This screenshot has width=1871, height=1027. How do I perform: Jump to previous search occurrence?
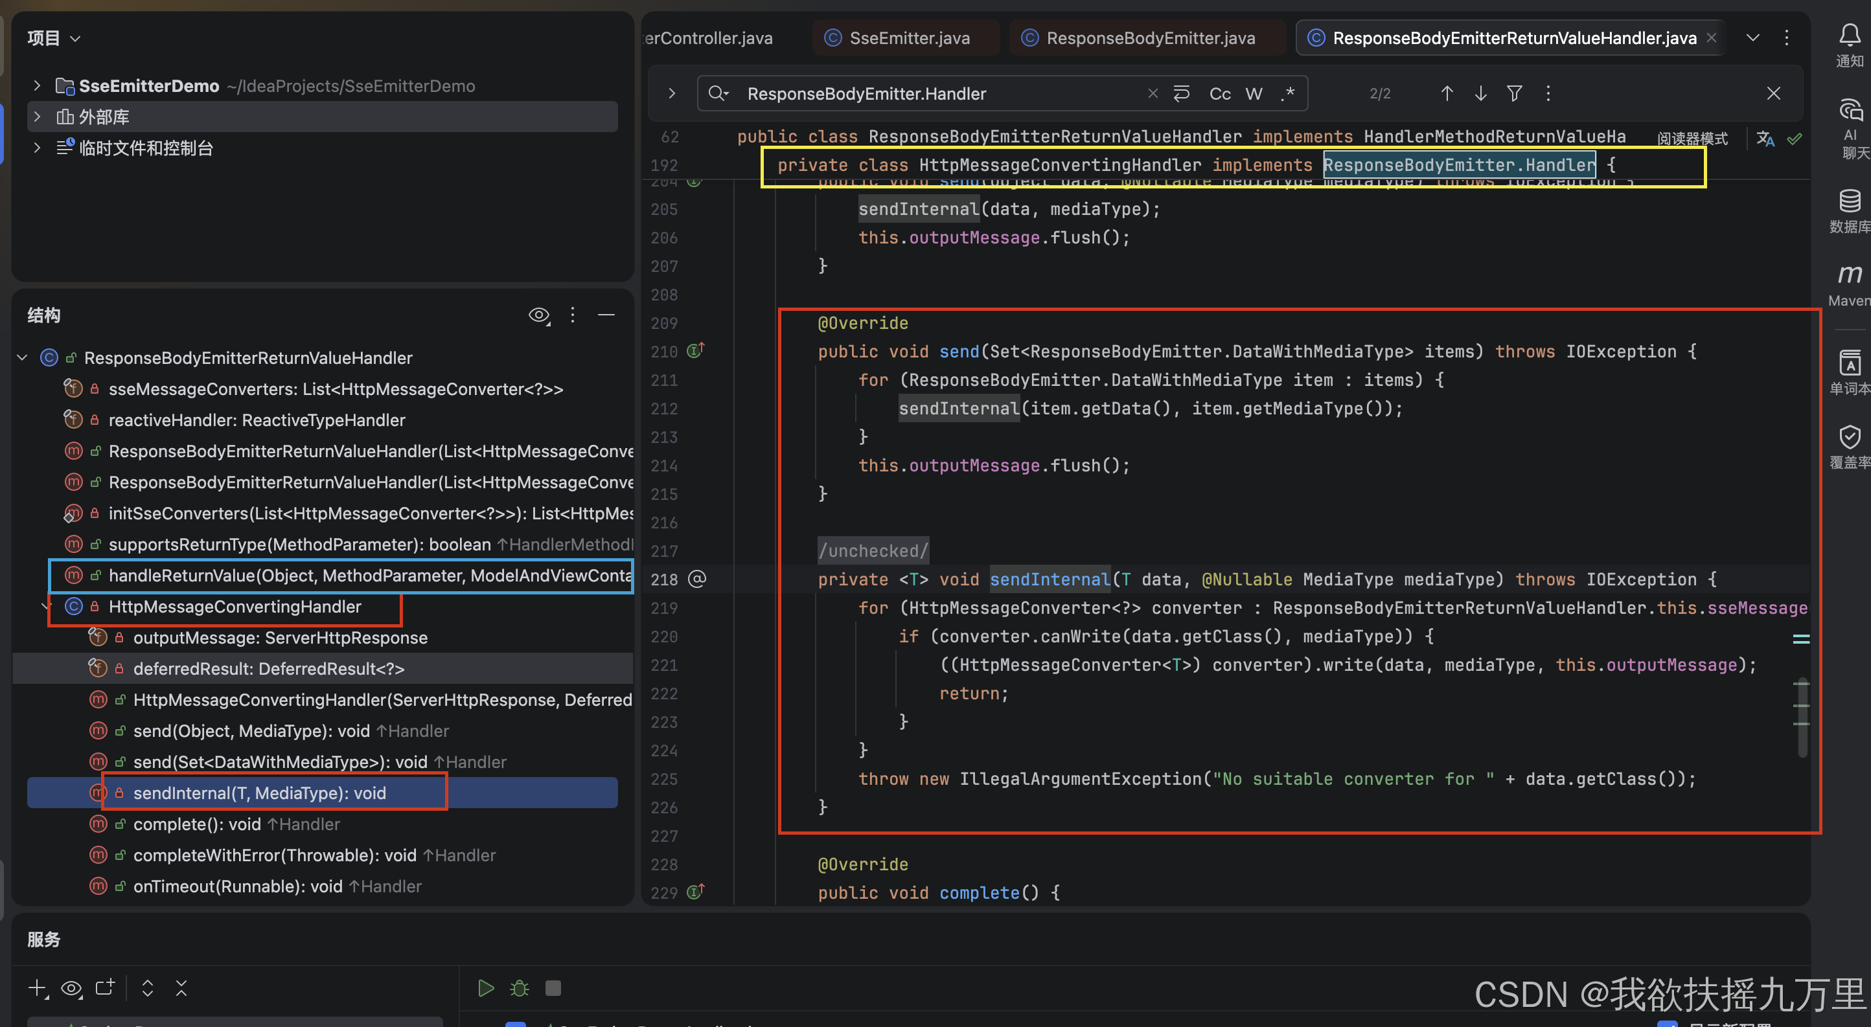(1446, 94)
